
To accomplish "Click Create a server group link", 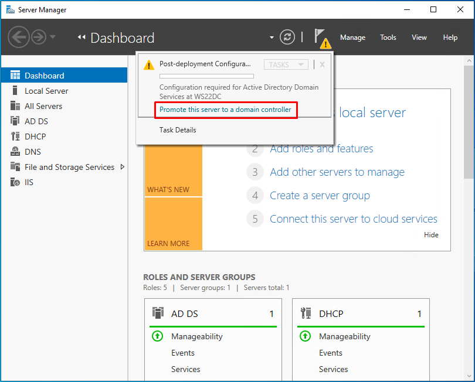I will pyautogui.click(x=320, y=196).
